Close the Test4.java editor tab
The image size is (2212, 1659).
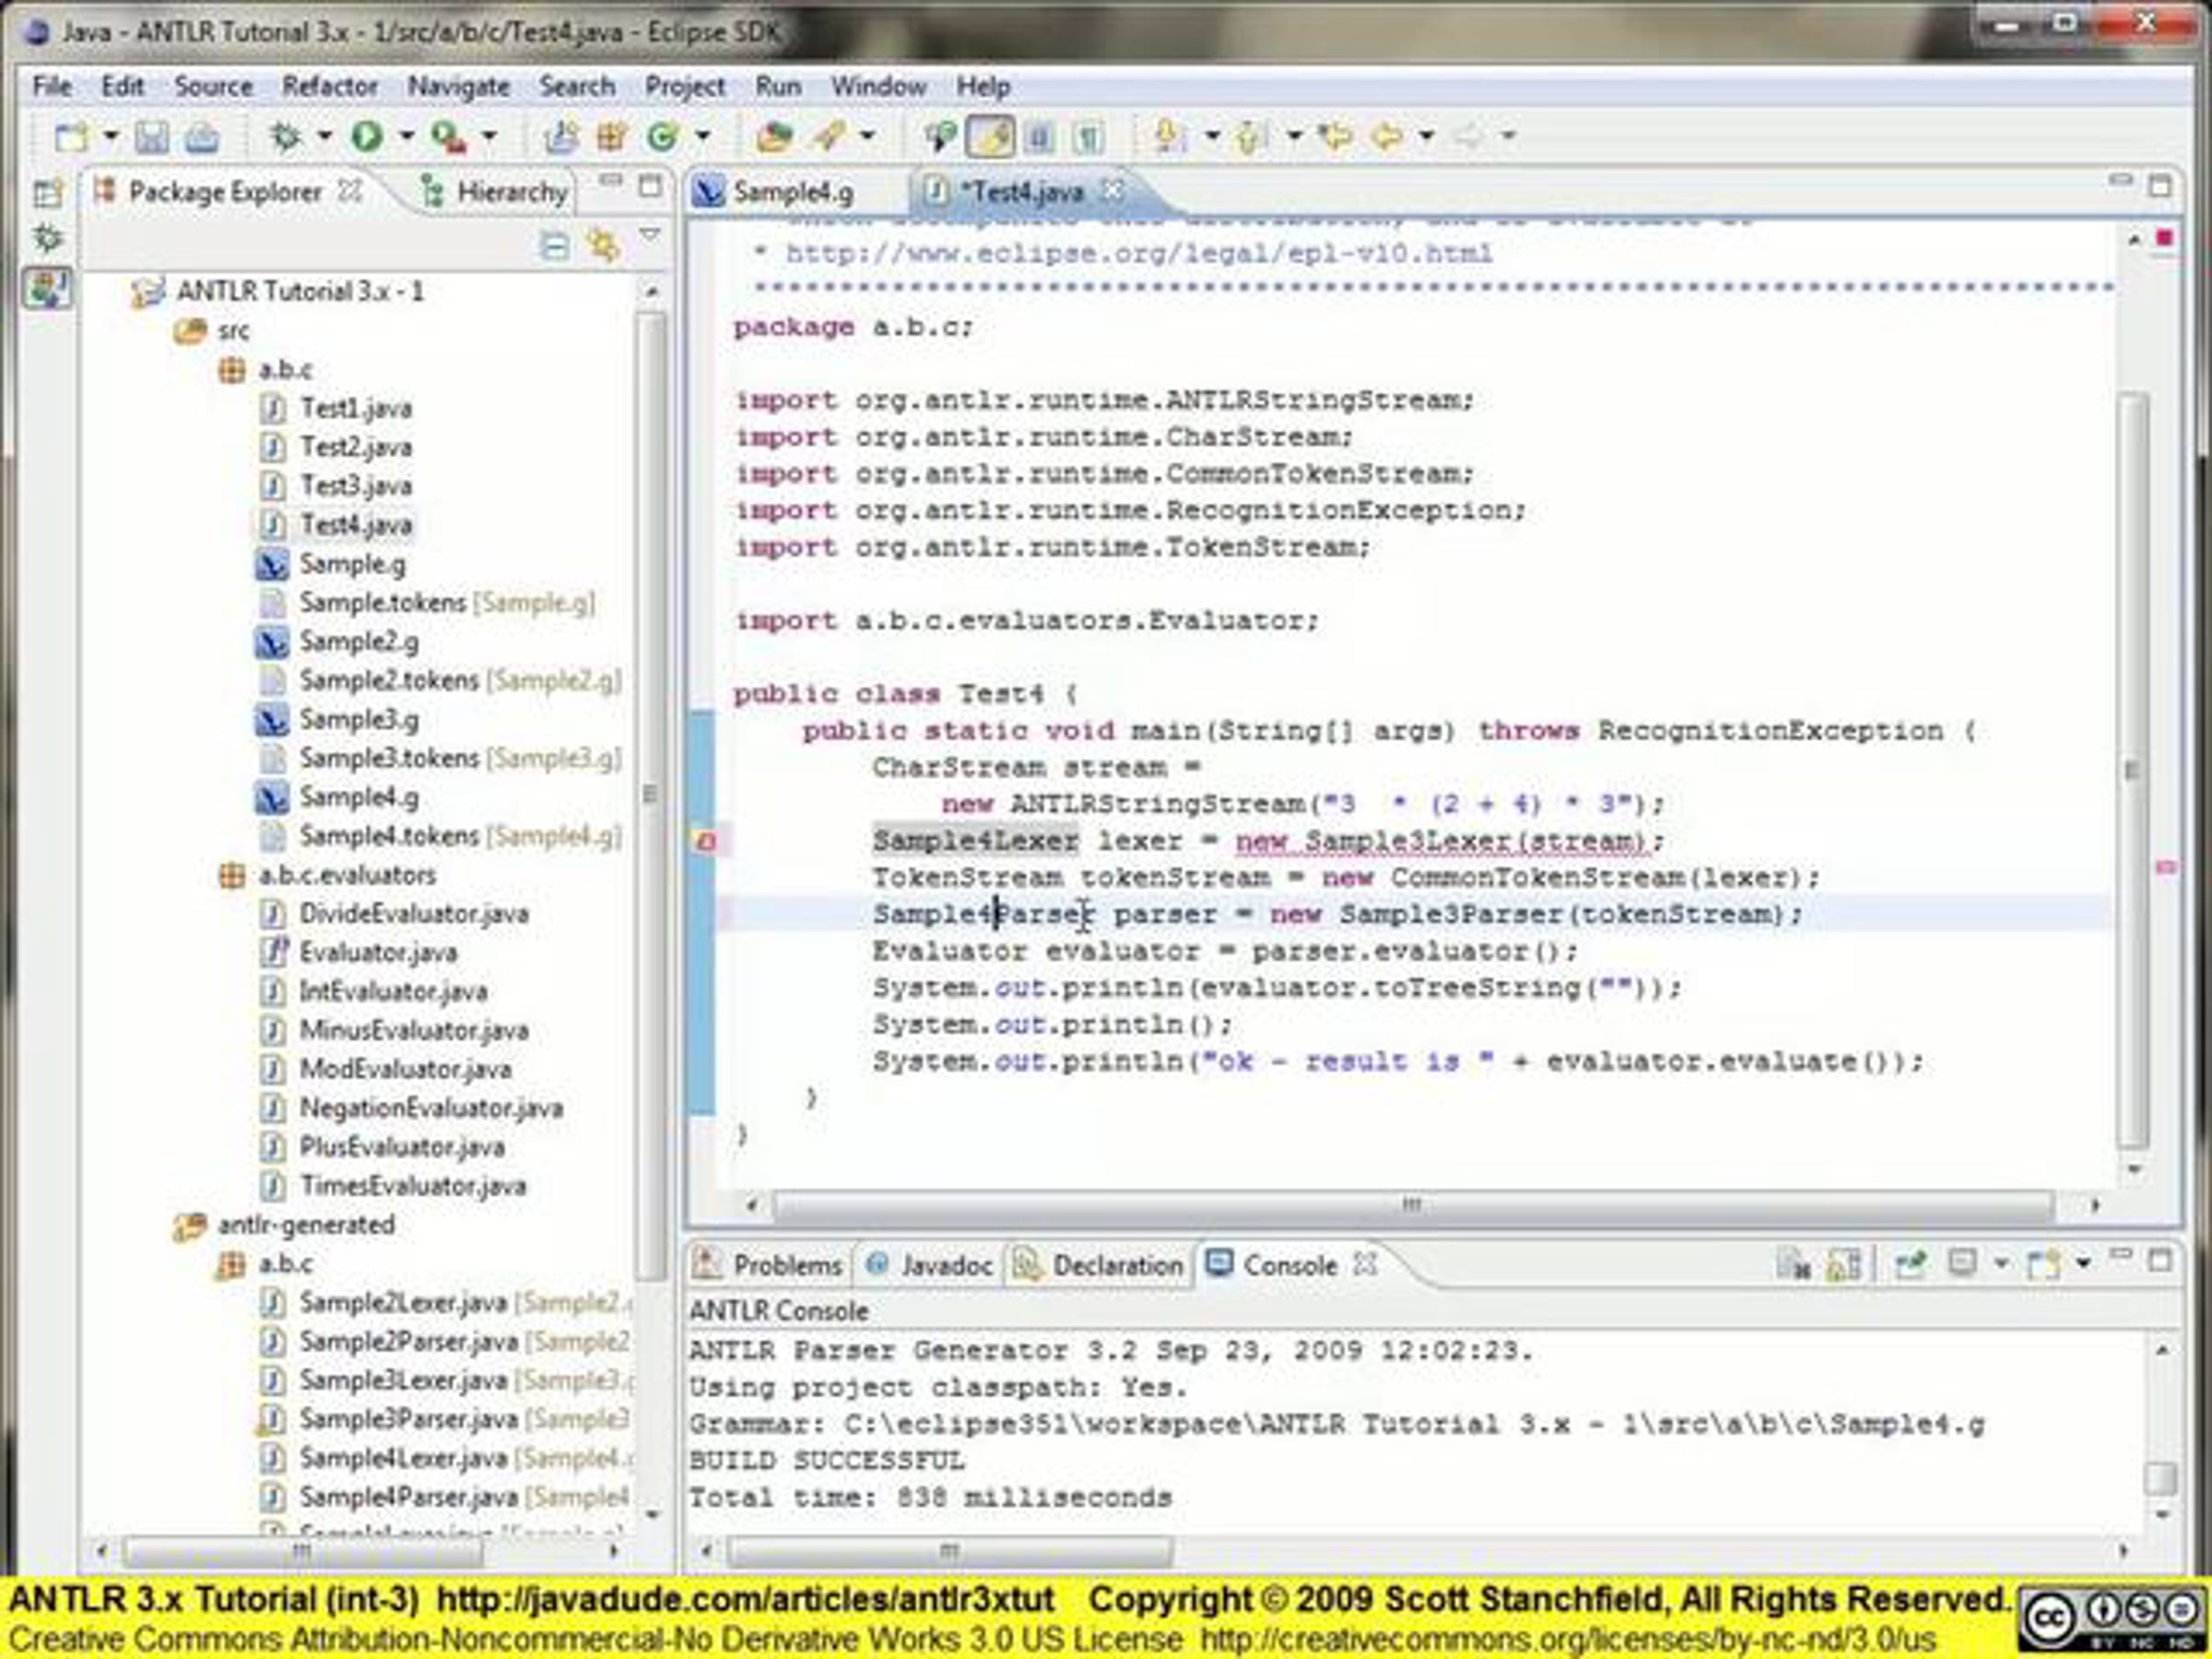coord(1113,190)
